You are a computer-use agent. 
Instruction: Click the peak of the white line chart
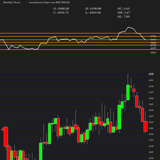128,27
